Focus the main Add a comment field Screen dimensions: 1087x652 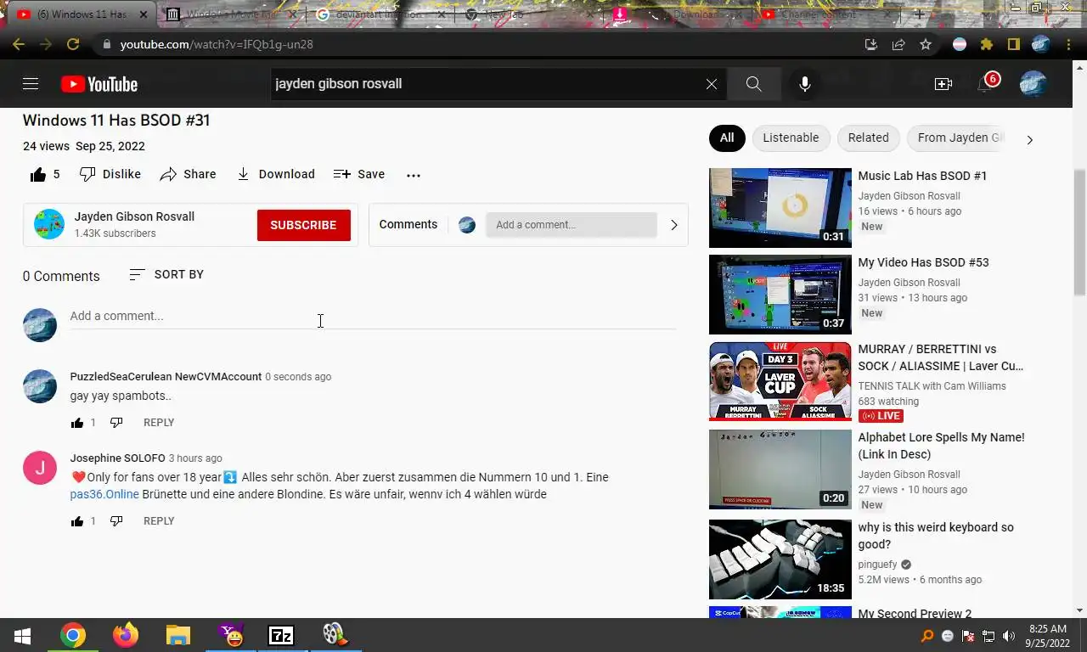pyautogui.click(x=372, y=316)
